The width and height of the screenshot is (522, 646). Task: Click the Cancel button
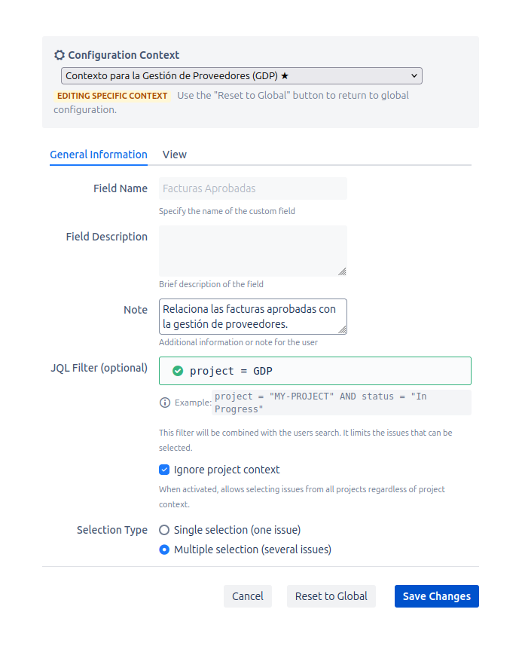tap(248, 595)
